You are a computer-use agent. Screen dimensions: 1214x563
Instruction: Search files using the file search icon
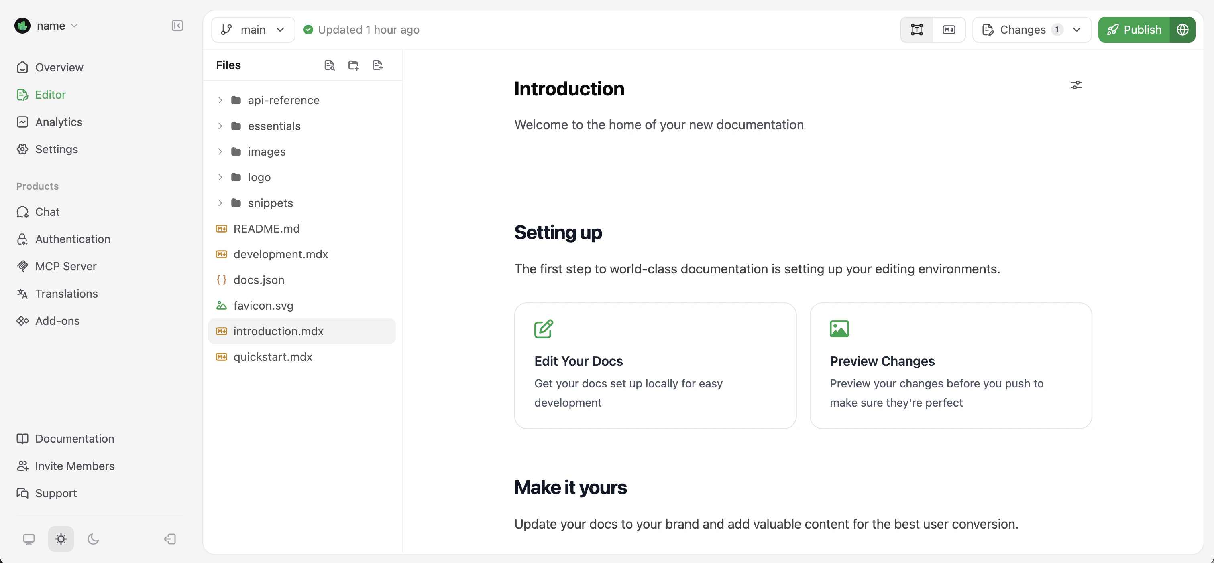pos(330,65)
